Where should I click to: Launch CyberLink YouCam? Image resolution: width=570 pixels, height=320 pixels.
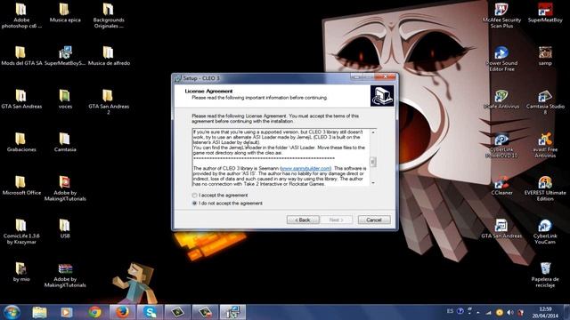[545, 231]
